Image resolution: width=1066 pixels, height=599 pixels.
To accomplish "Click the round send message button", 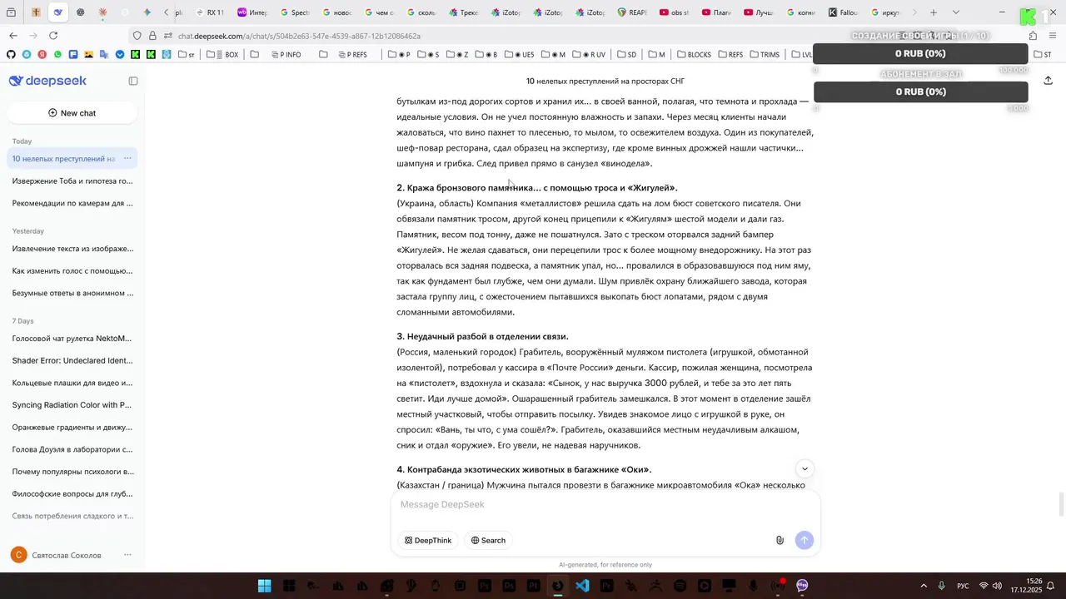I will click(x=804, y=540).
